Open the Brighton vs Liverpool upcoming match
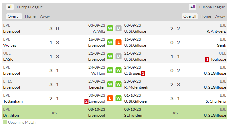The width and height of the screenshot is (229, 132). (x=54, y=112)
